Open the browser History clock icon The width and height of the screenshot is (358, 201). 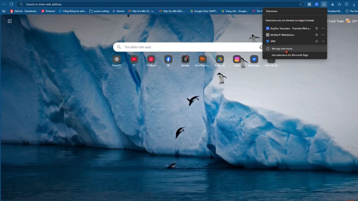pos(346,4)
